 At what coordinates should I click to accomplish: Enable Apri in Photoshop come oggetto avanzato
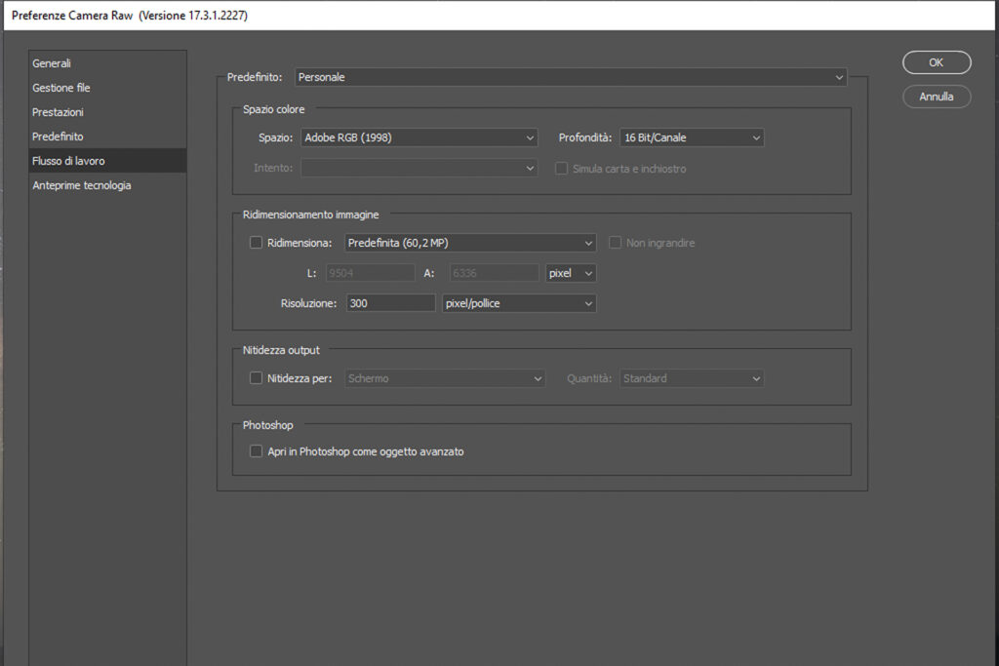pyautogui.click(x=257, y=451)
